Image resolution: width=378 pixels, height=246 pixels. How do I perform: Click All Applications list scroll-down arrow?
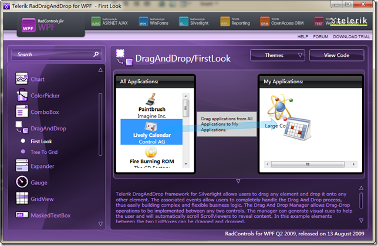185,164
